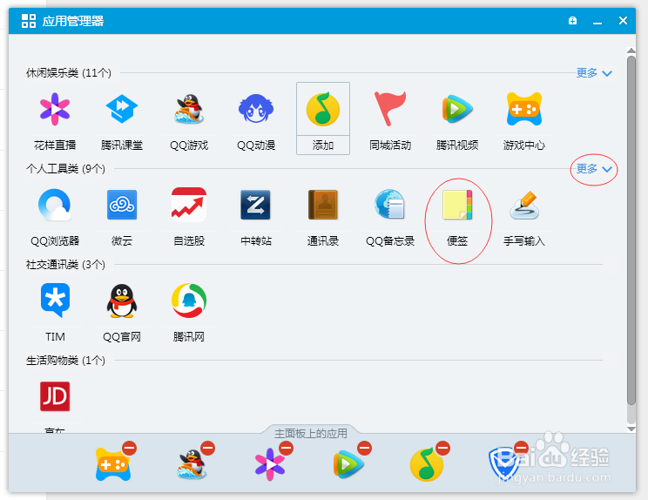Open the 中转站 transfer app

tap(256, 205)
